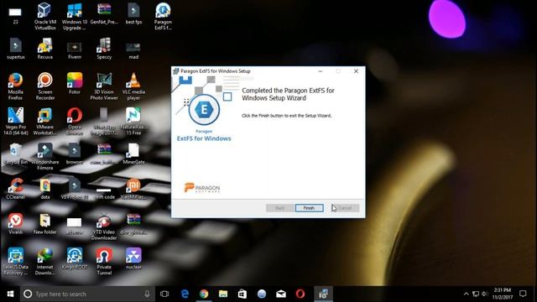Launch VLC media player from desktop
This screenshot has height=302, width=537.
pos(133,86)
